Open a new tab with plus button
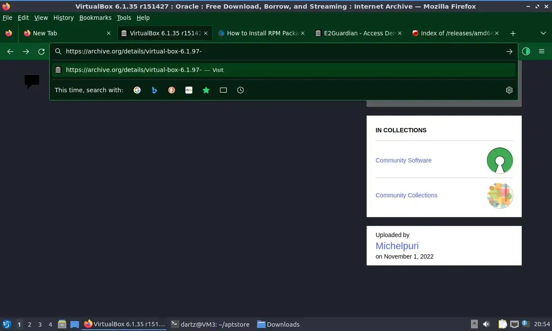Viewport: 552px width, 331px height. click(513, 33)
